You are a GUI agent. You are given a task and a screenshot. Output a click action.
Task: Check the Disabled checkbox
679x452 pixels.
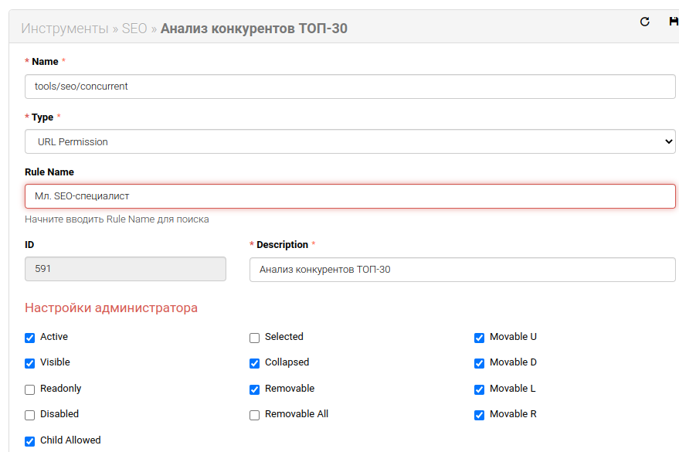(x=30, y=415)
